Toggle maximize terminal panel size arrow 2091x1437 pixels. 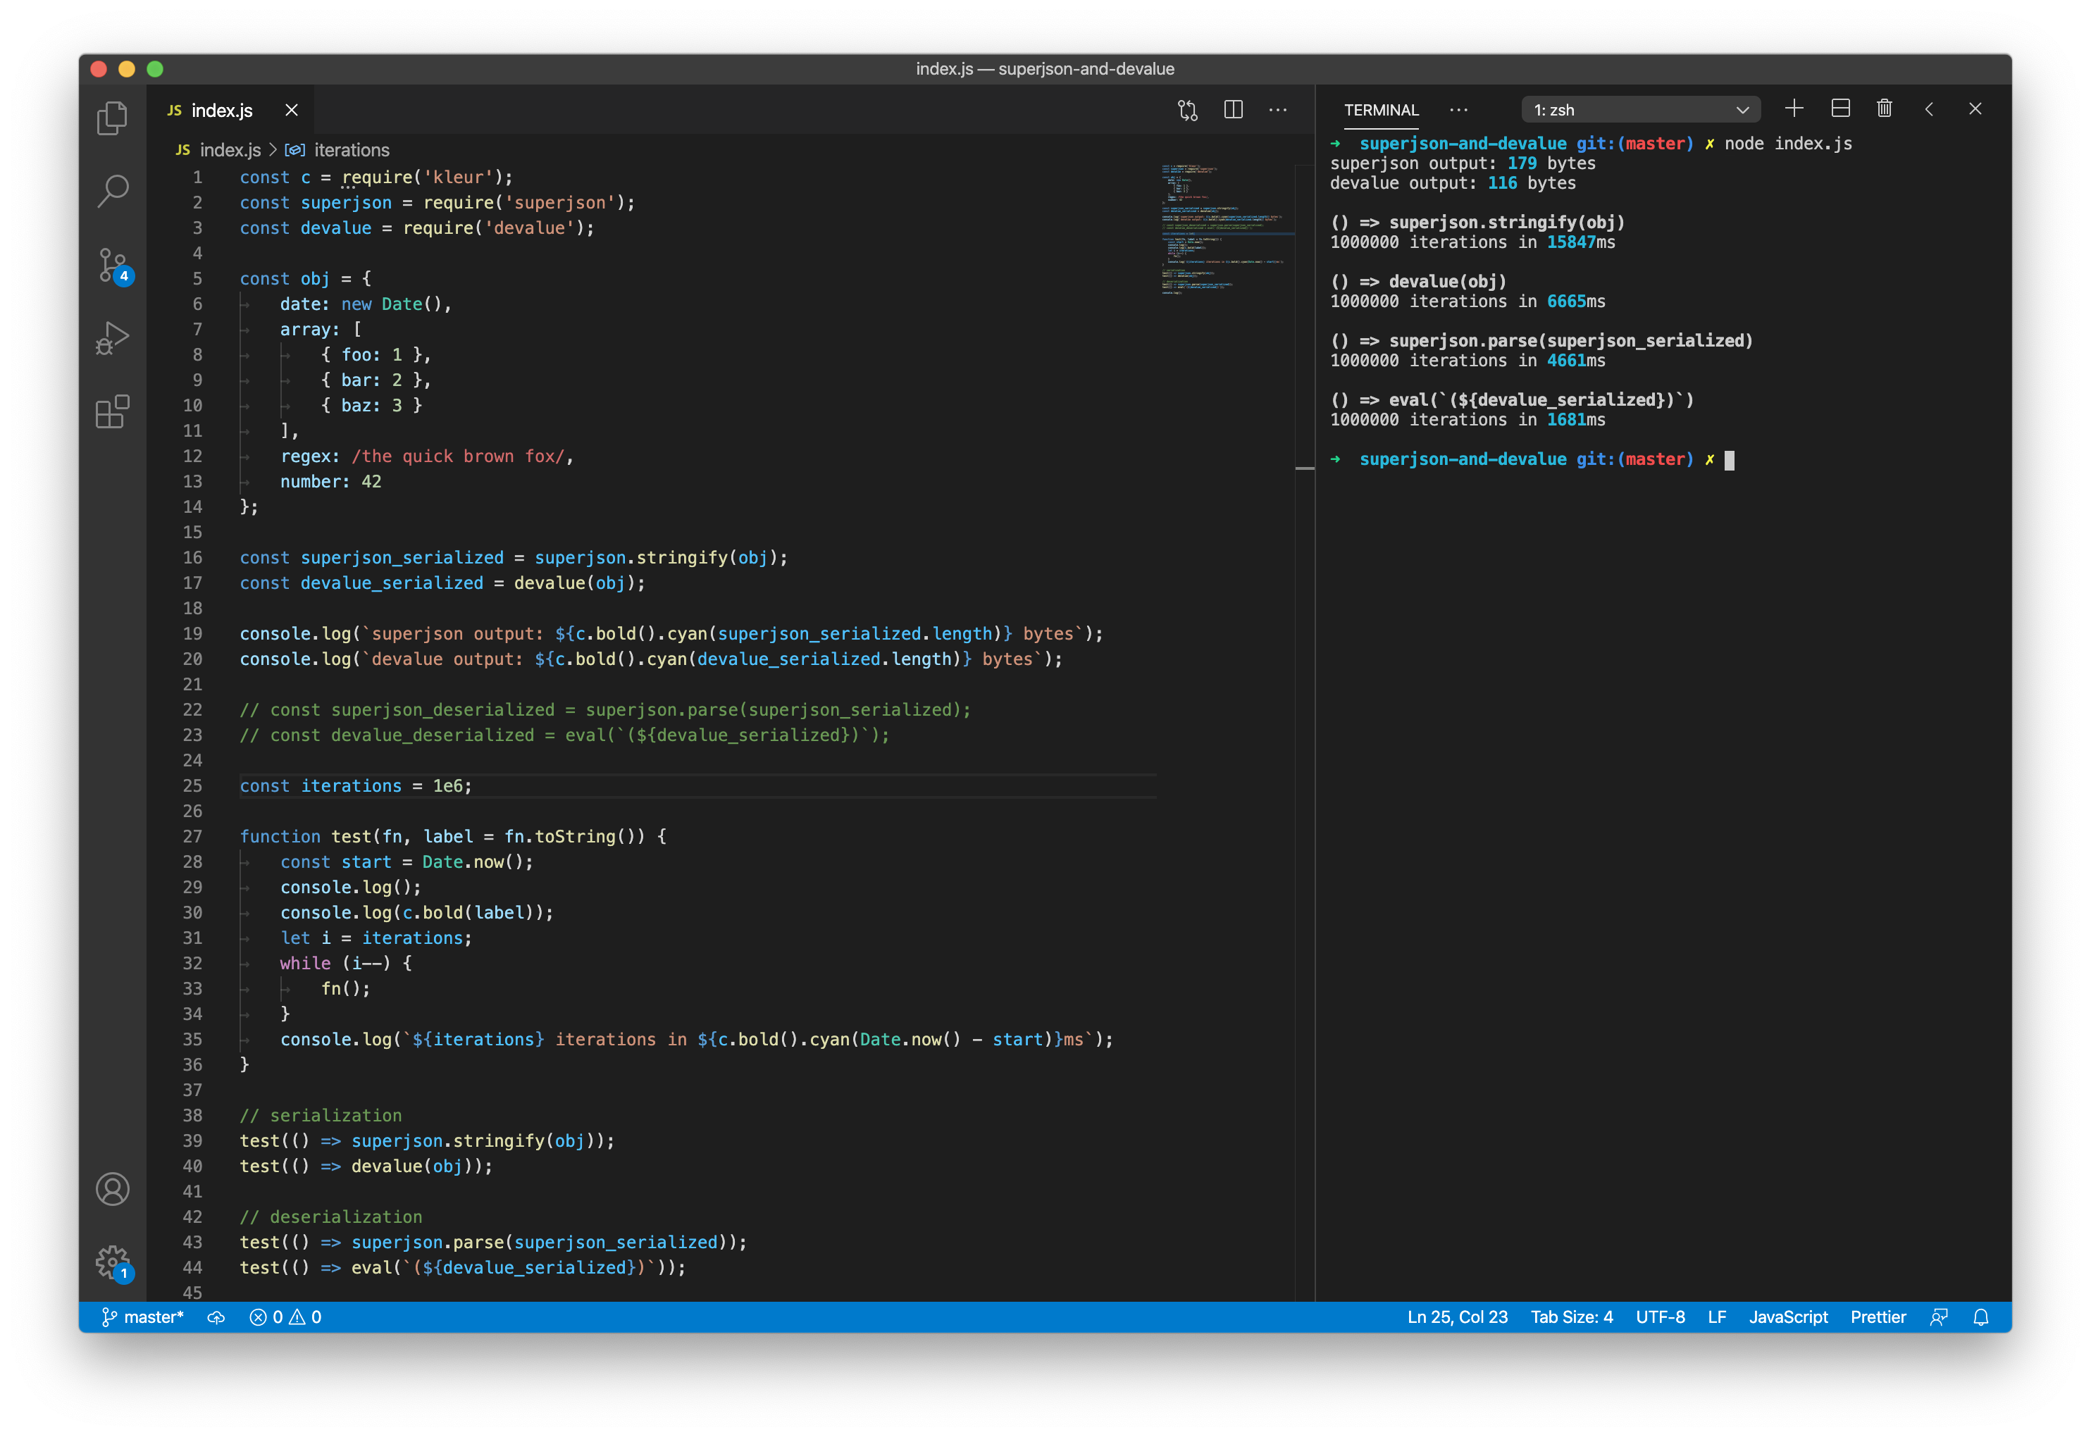pyautogui.click(x=1929, y=109)
